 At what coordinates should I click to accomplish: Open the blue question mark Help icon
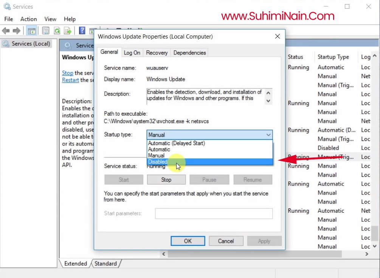coord(82,31)
